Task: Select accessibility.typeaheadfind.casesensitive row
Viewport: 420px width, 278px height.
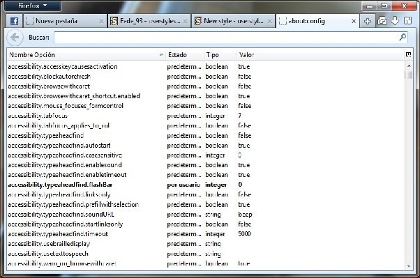Action: [x=206, y=155]
